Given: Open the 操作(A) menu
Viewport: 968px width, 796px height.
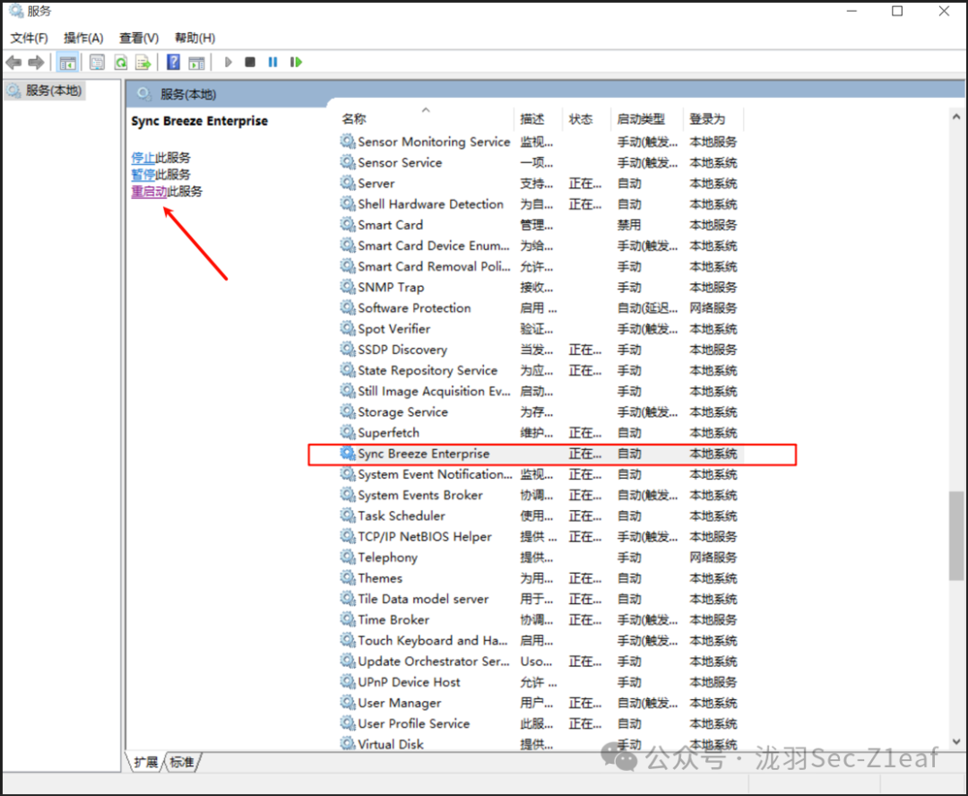Looking at the screenshot, I should click(x=83, y=38).
